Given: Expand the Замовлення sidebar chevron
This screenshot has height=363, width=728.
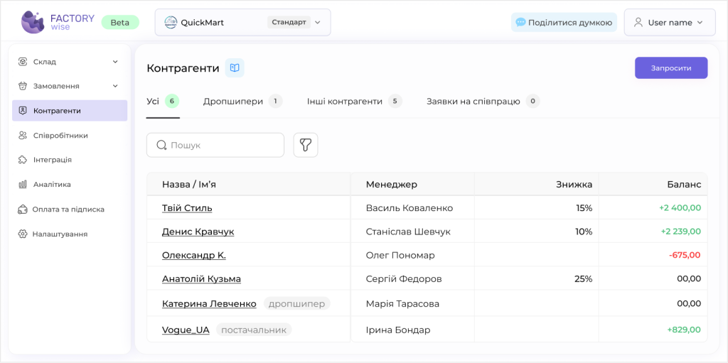Looking at the screenshot, I should point(115,86).
